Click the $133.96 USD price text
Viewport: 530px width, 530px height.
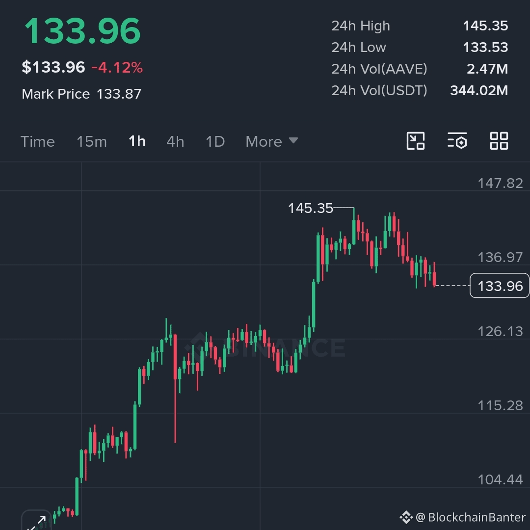click(53, 67)
